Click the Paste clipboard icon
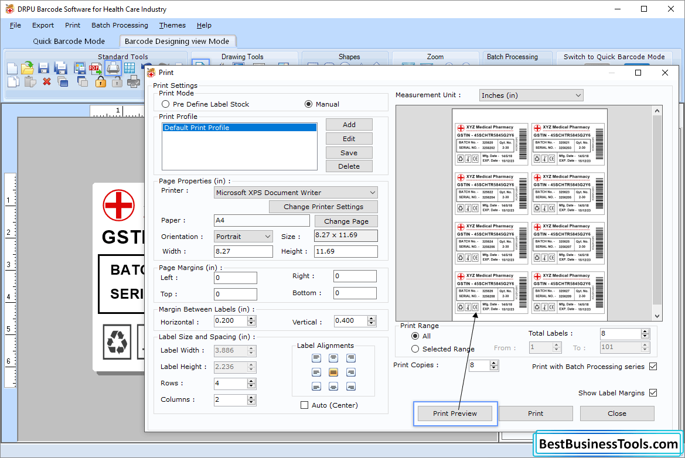 [x=30, y=81]
